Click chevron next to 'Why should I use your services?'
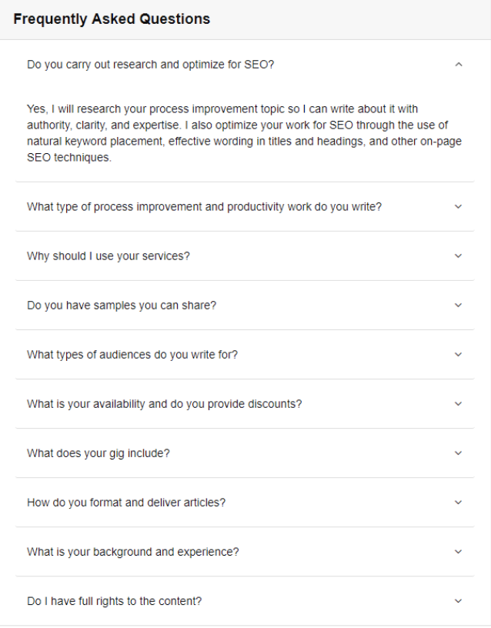The height and width of the screenshot is (628, 491). pyautogui.click(x=459, y=256)
